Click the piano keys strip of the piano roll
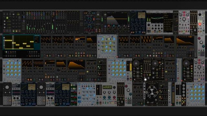 tap(4, 42)
